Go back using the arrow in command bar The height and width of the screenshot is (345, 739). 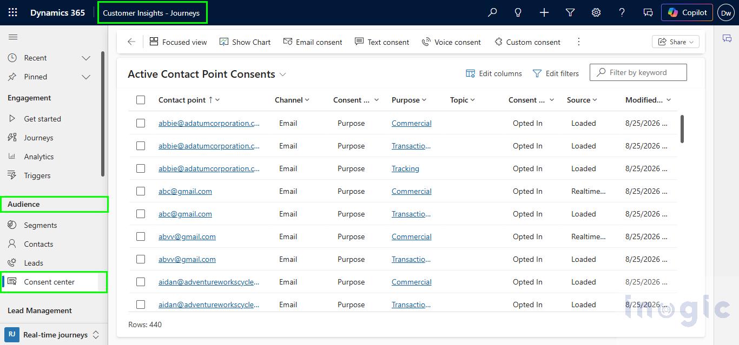pyautogui.click(x=131, y=42)
